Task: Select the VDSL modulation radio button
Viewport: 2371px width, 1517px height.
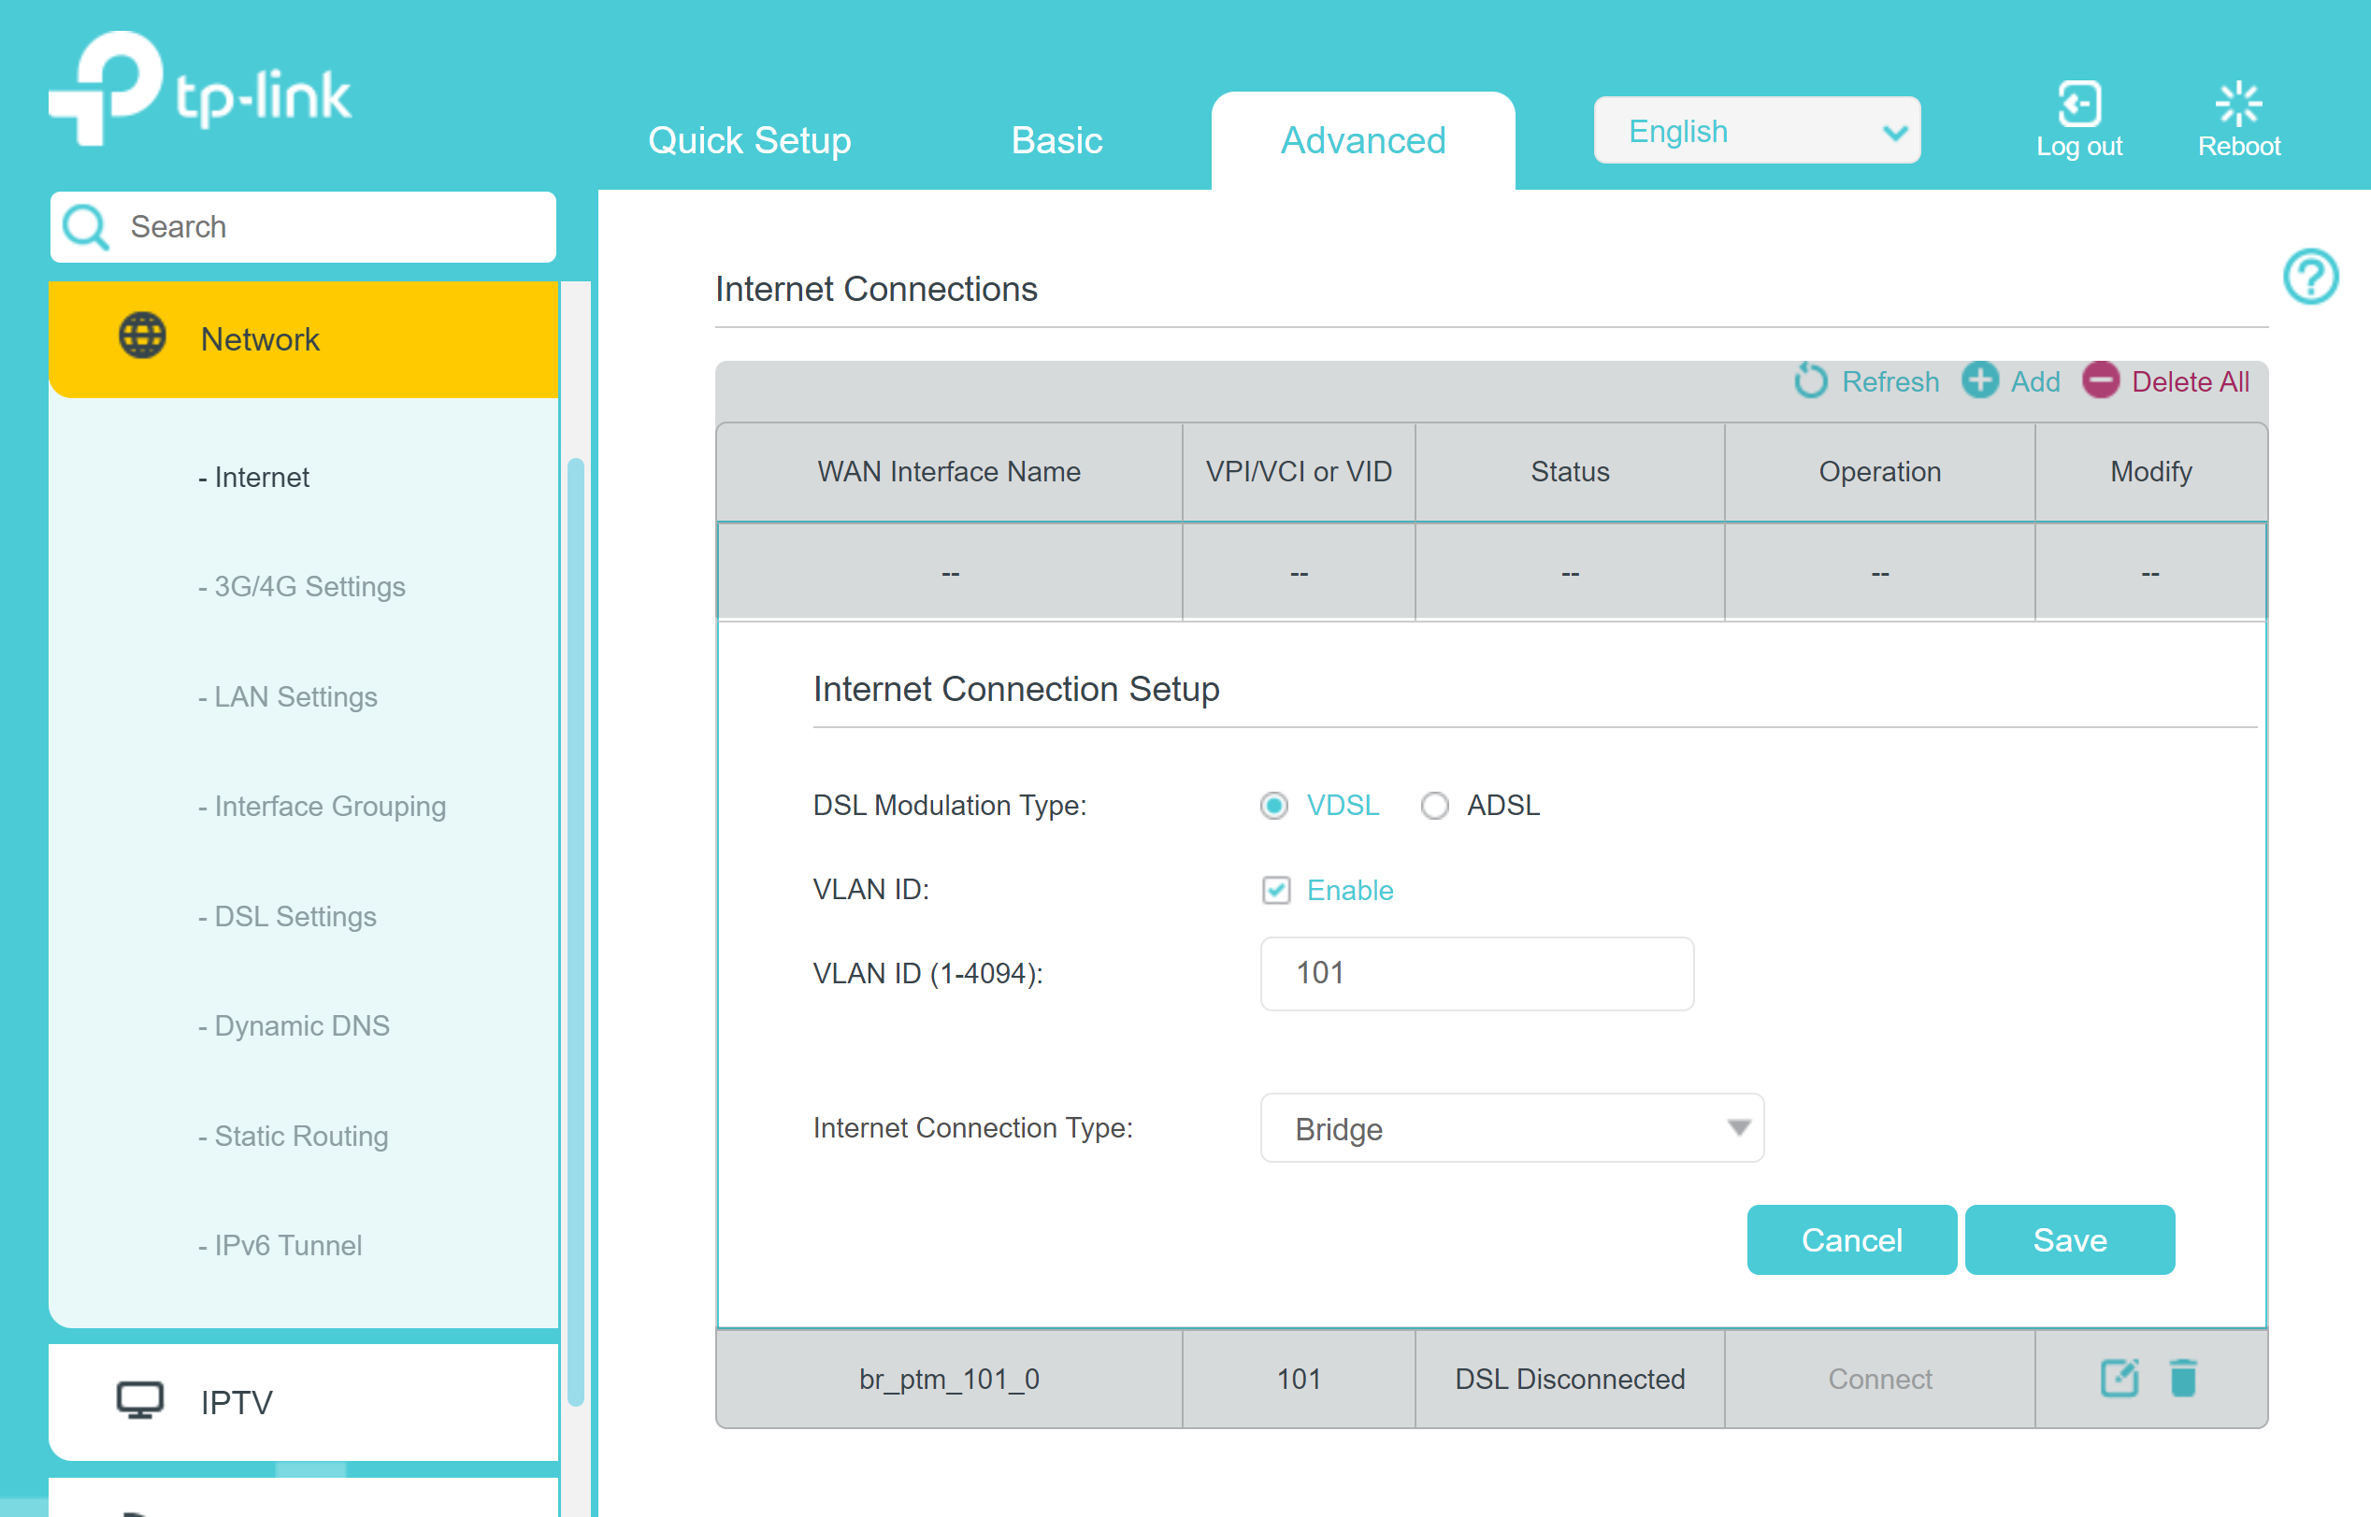Action: point(1274,805)
